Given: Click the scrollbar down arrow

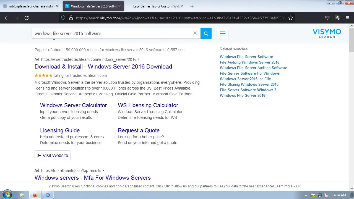Looking at the screenshot, I should pyautogui.click(x=352, y=188).
